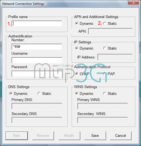Close the Network Connection Settings window
The height and width of the screenshot is (146, 141).
coord(133,2)
